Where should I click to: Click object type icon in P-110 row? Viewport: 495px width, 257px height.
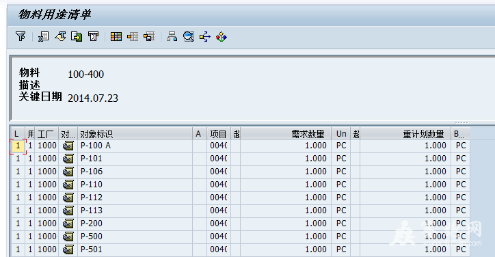(x=68, y=185)
